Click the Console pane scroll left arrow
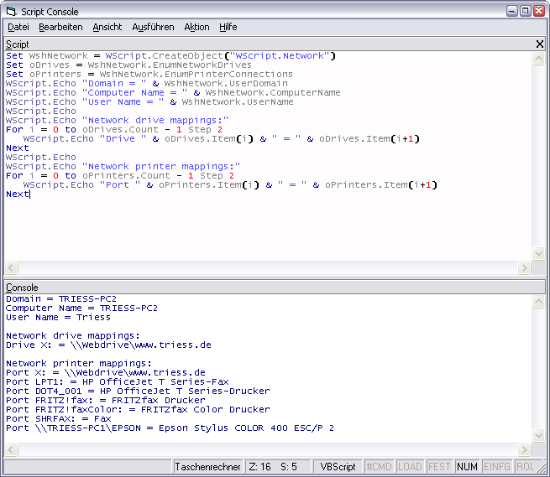This screenshot has height=477, width=550. 11,449
